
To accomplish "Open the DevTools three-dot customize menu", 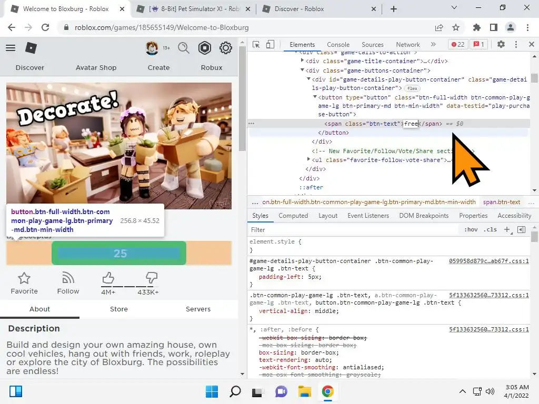I will (516, 44).
